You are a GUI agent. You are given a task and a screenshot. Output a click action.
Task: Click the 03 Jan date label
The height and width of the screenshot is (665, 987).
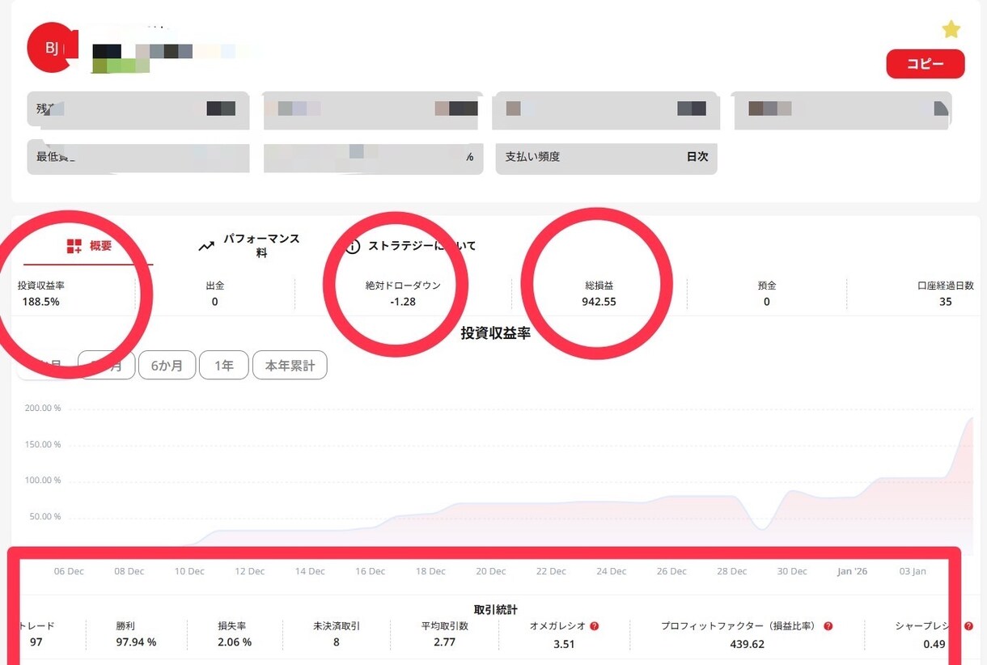coord(913,571)
